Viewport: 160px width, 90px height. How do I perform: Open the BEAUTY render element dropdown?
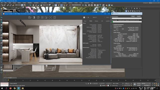click(99, 17)
